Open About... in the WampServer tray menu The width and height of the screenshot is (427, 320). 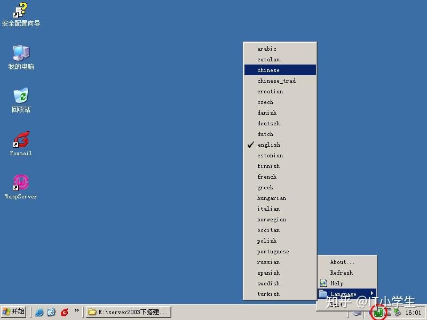[x=347, y=262]
